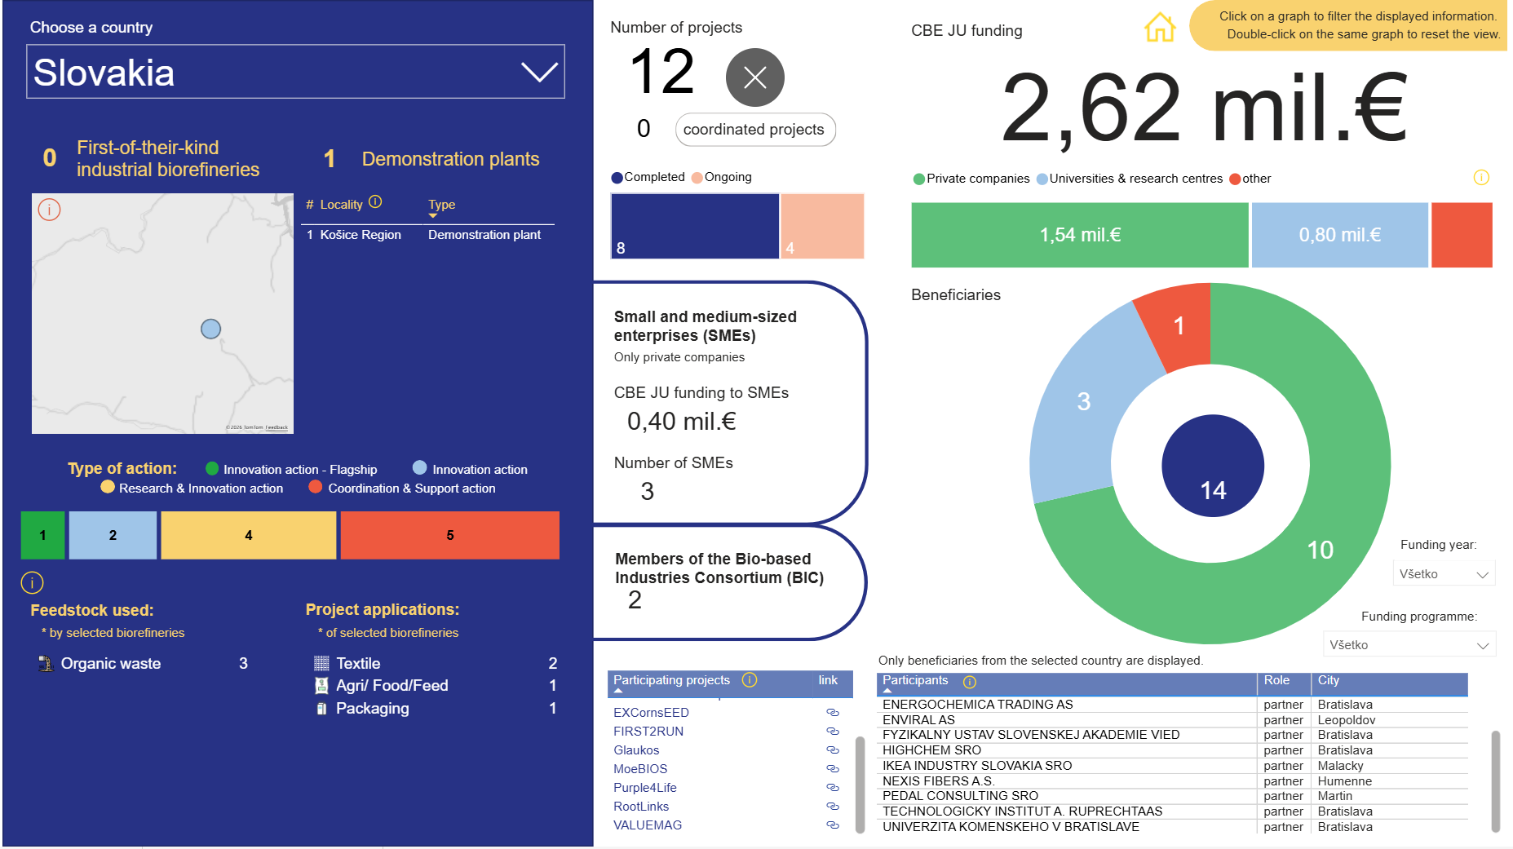Click info icon next to Participants header
Screen dimensions: 1513x849
(x=970, y=682)
